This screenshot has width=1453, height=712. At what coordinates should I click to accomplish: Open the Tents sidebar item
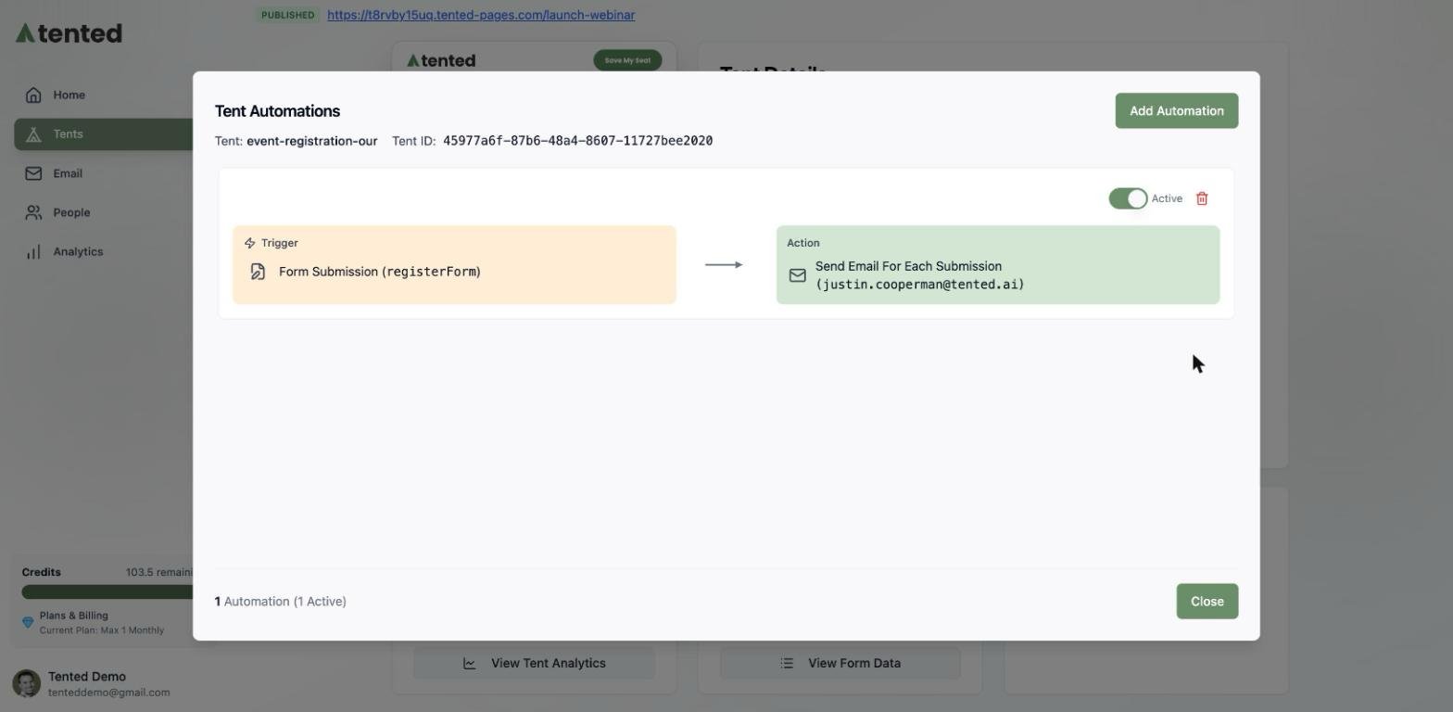tap(105, 134)
